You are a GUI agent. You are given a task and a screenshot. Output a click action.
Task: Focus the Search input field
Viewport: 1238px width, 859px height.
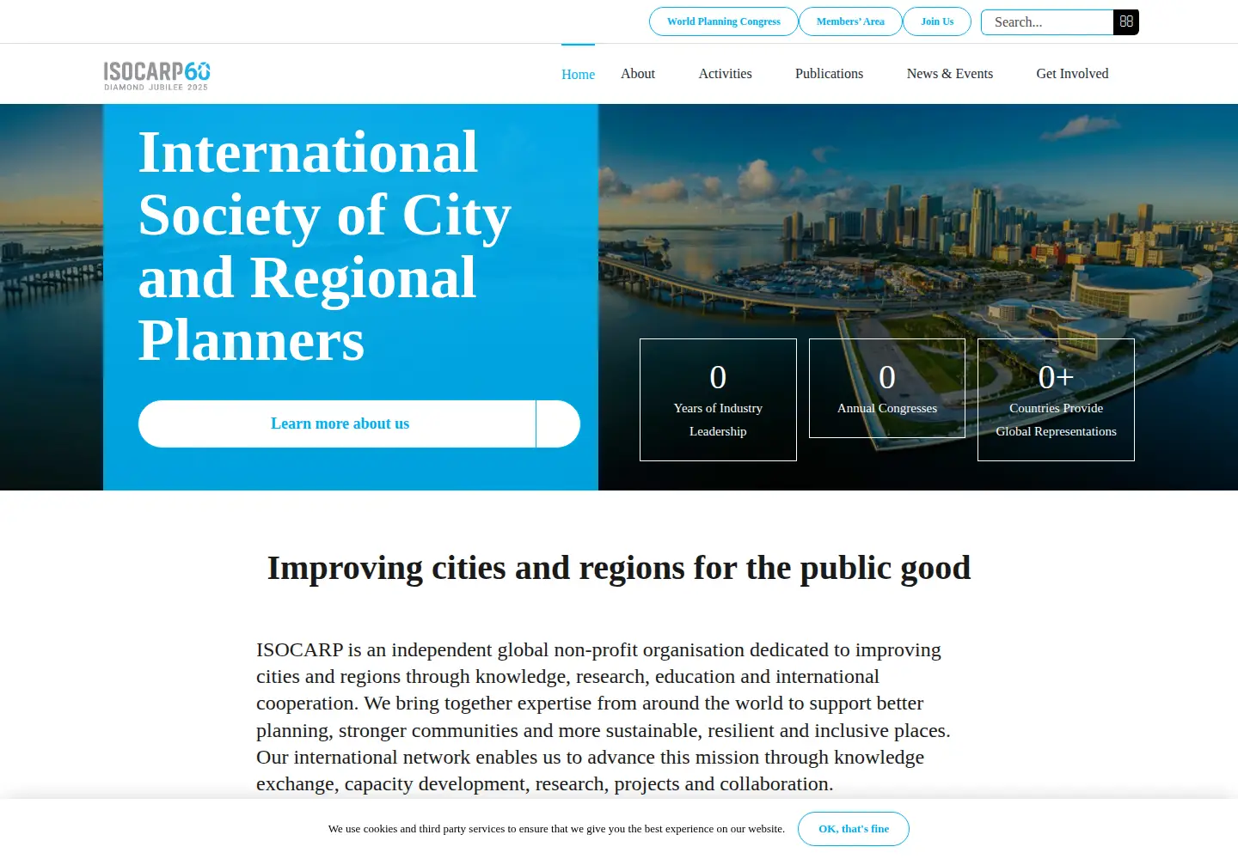1047,22
